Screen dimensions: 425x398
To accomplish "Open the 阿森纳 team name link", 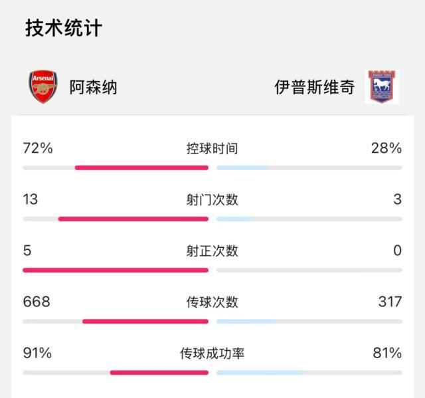I will [94, 87].
